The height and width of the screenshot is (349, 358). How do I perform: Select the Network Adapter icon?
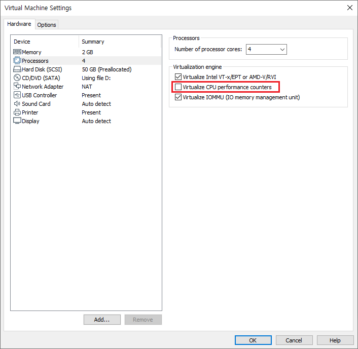[x=17, y=86]
